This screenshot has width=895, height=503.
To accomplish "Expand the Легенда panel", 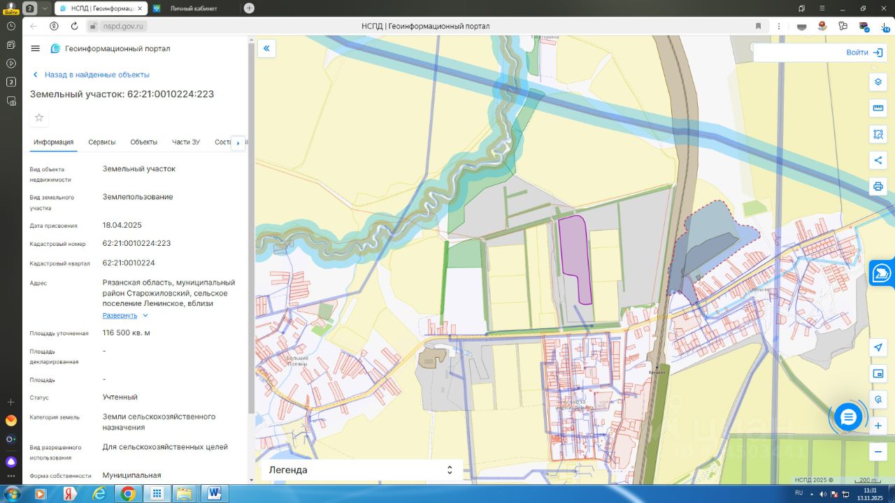I will click(361, 470).
